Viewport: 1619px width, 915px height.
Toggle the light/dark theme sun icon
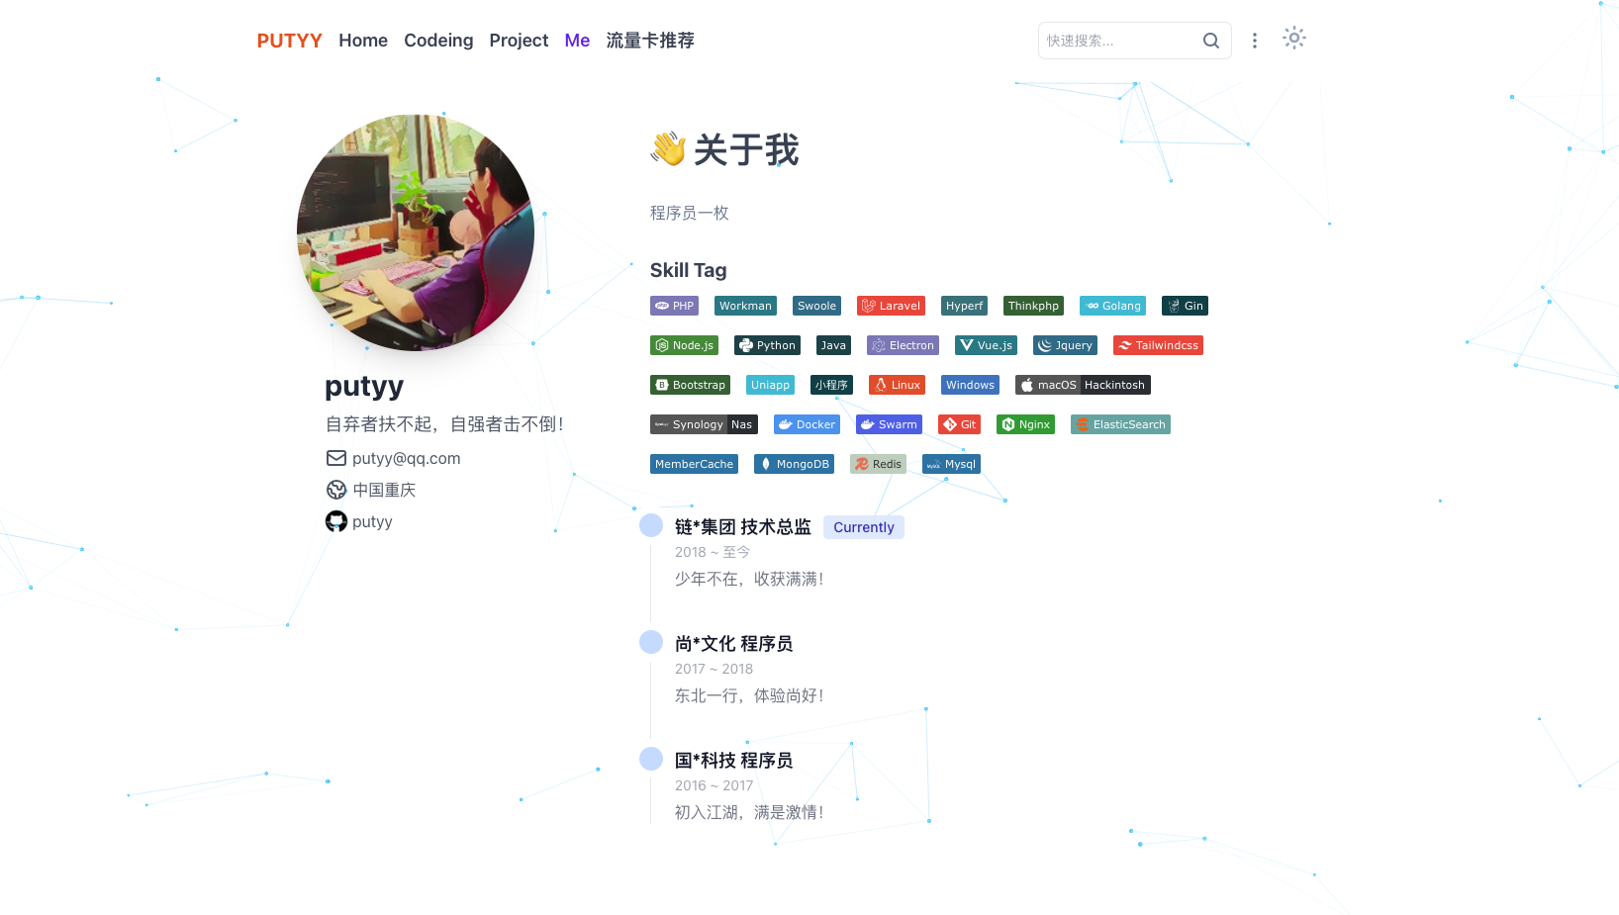pyautogui.click(x=1294, y=39)
